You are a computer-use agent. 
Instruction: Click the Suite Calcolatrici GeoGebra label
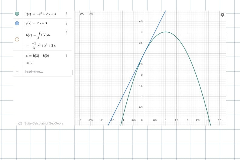point(44,123)
